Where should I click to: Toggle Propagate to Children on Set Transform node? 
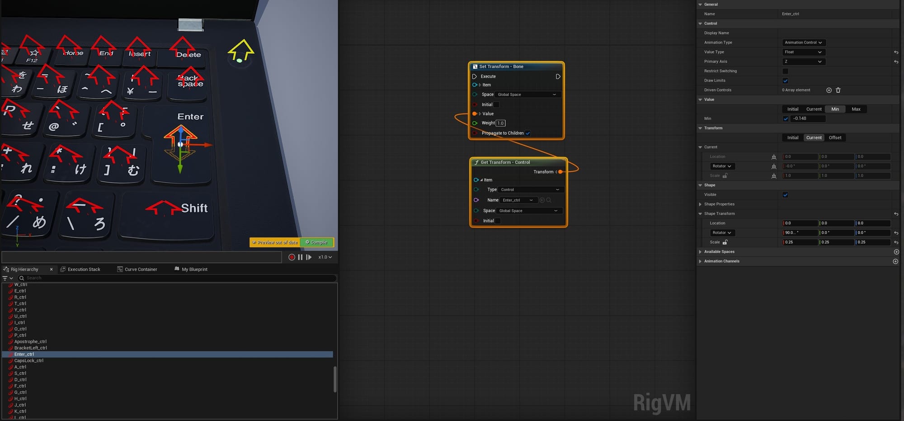tap(527, 133)
